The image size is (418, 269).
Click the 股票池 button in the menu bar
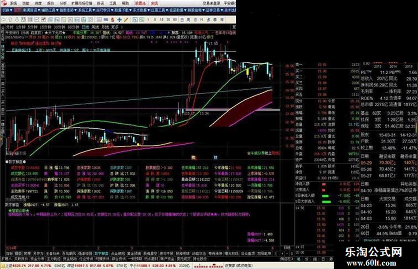coord(140,4)
